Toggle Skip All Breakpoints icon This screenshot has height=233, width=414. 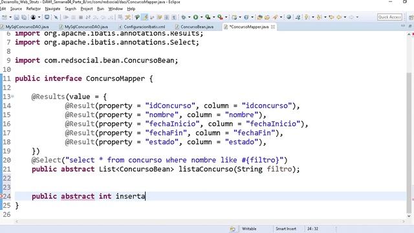coord(56,17)
